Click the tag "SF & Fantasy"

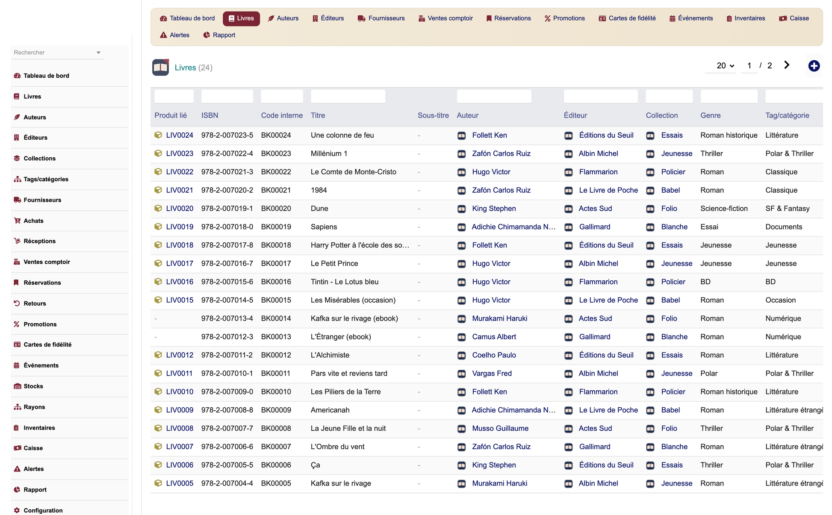coord(787,209)
